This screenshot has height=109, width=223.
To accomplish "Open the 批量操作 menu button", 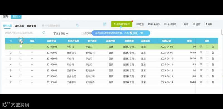I will 154,24.
